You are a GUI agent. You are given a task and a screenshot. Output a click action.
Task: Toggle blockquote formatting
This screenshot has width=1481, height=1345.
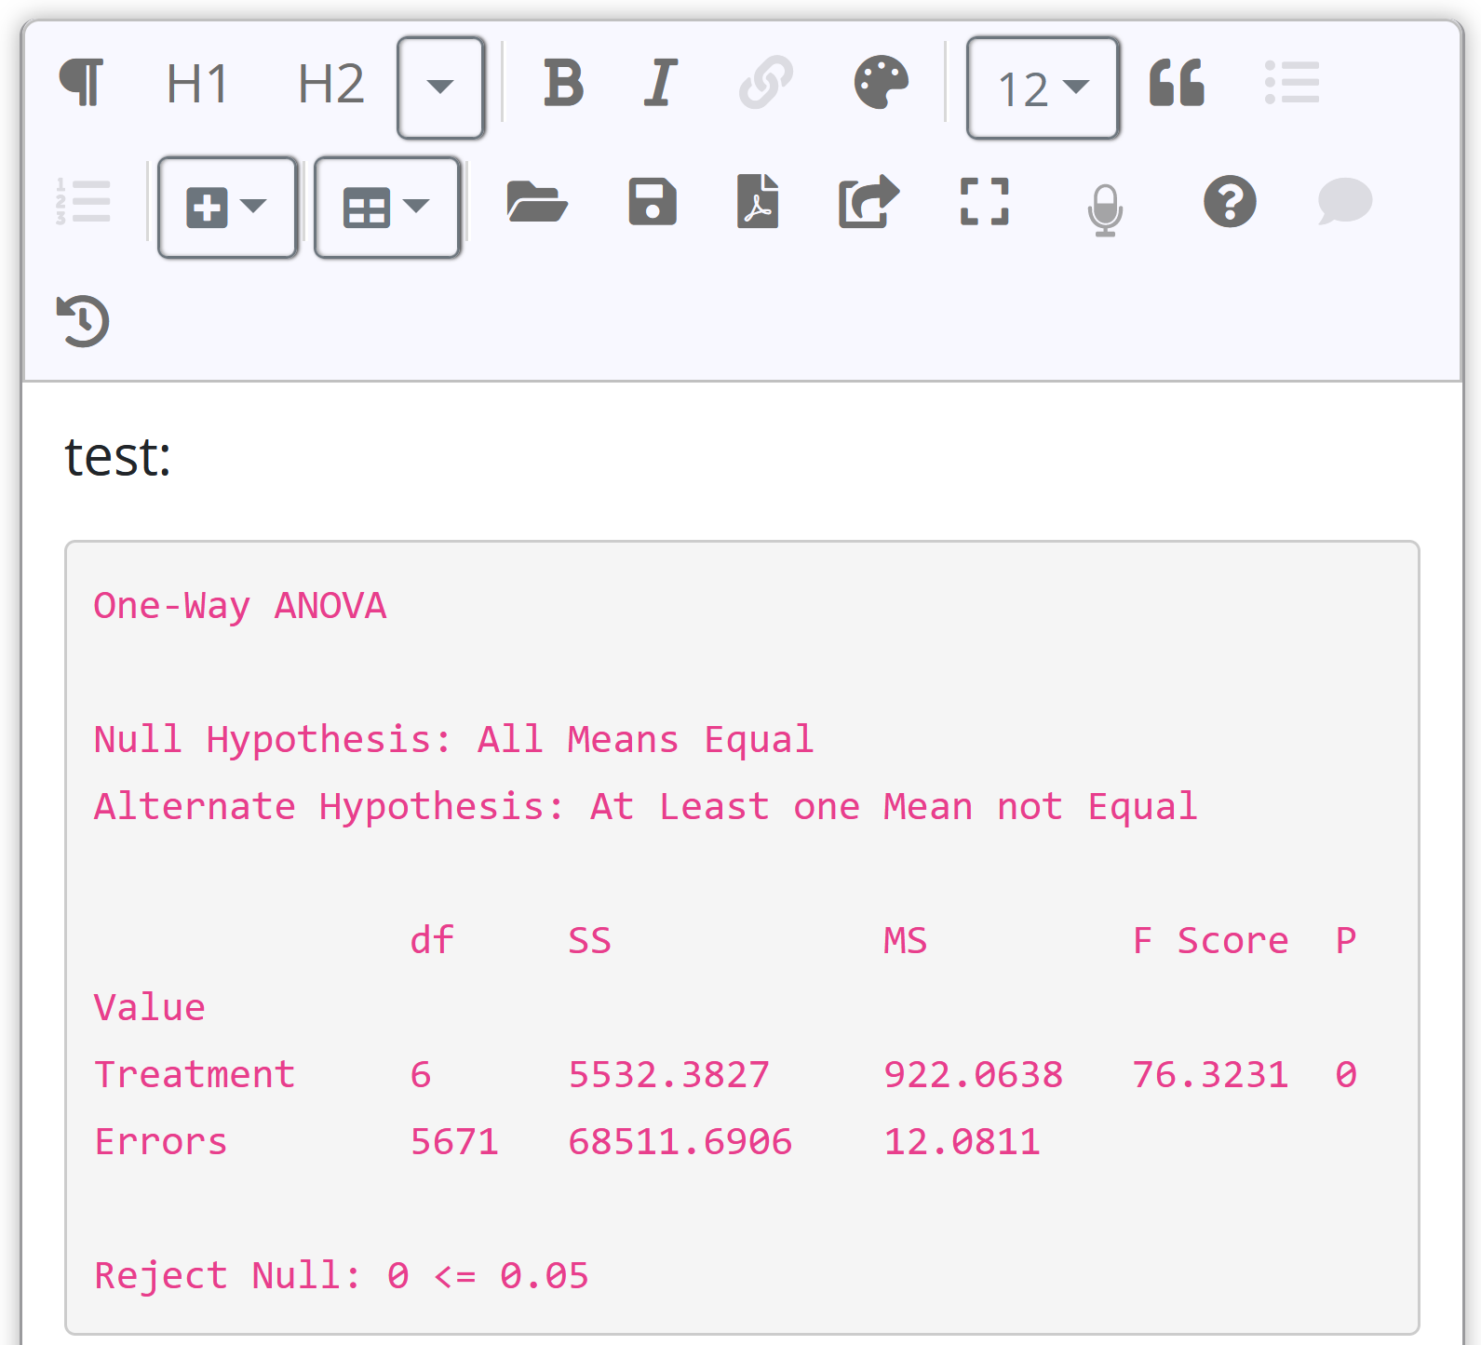coord(1177,83)
